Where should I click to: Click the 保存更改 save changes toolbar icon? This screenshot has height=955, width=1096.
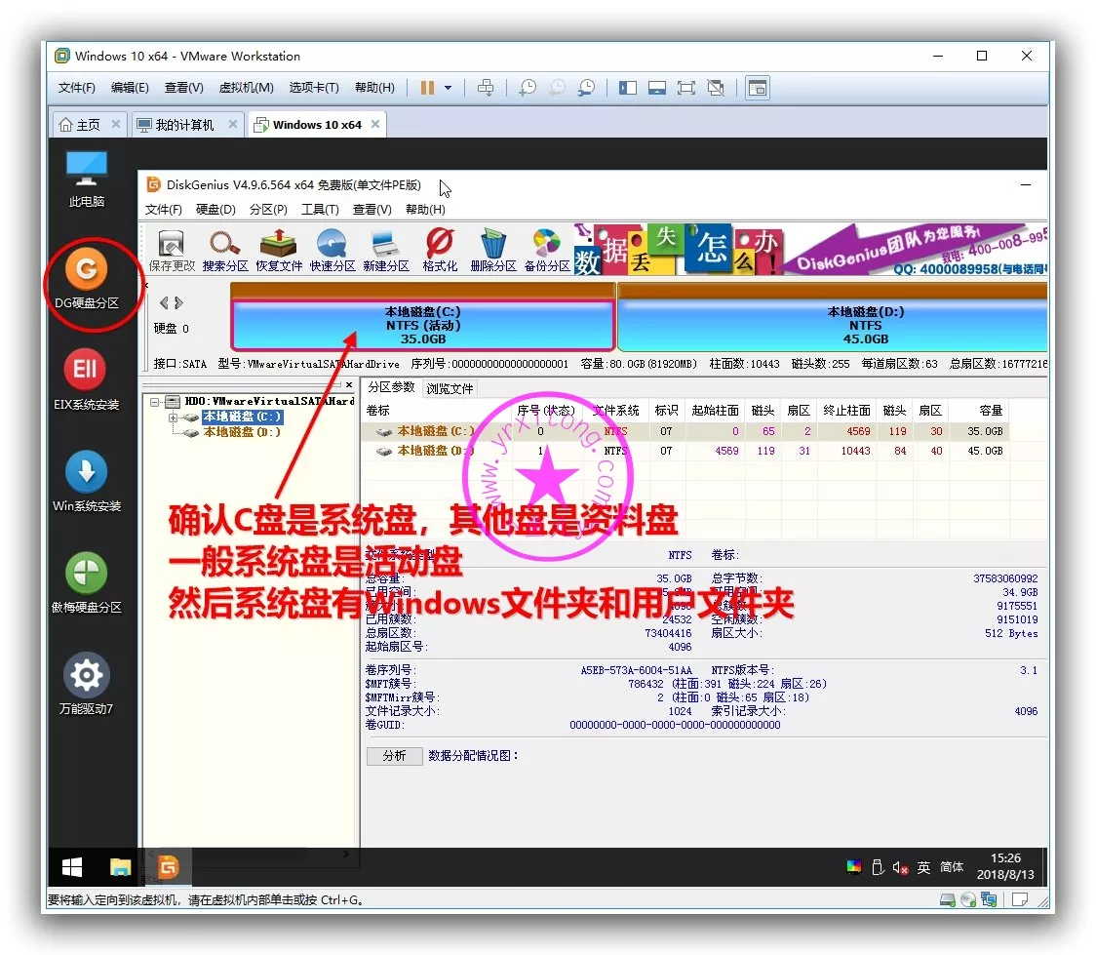click(x=172, y=251)
